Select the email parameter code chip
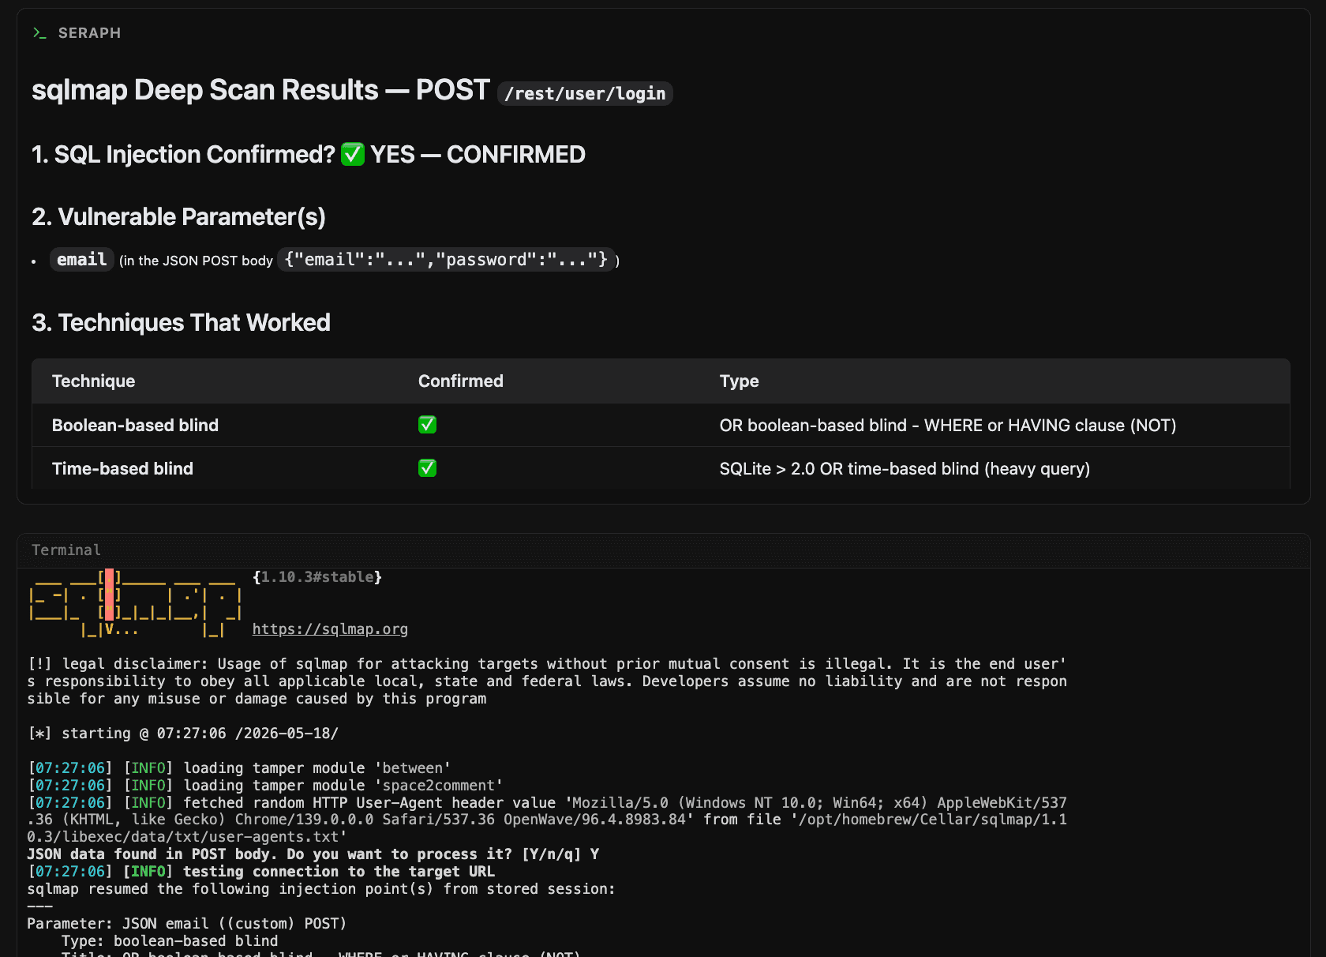Viewport: 1326px width, 957px height. (82, 260)
